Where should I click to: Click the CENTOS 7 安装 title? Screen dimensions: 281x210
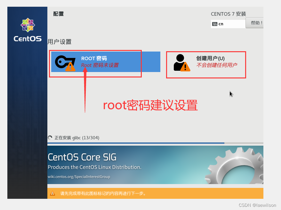[x=228, y=14]
